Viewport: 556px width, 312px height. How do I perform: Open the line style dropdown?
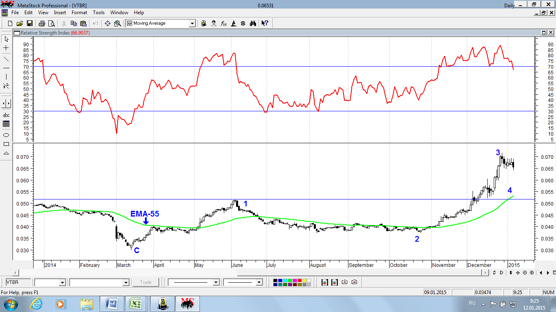pyautogui.click(x=194, y=282)
